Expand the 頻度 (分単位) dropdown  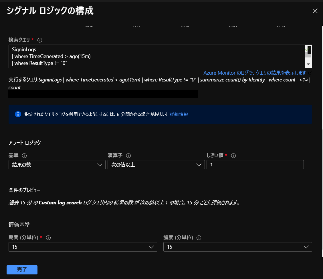pyautogui.click(x=237, y=247)
